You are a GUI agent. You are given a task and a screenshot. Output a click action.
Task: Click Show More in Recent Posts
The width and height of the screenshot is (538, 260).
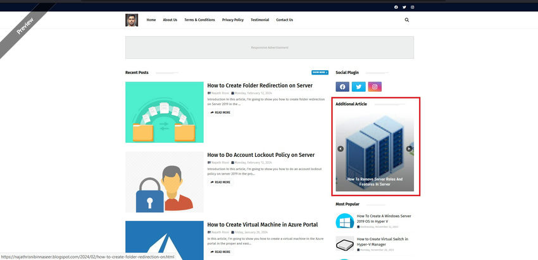tap(320, 72)
